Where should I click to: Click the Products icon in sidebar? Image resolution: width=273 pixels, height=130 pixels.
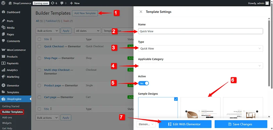[3, 56]
